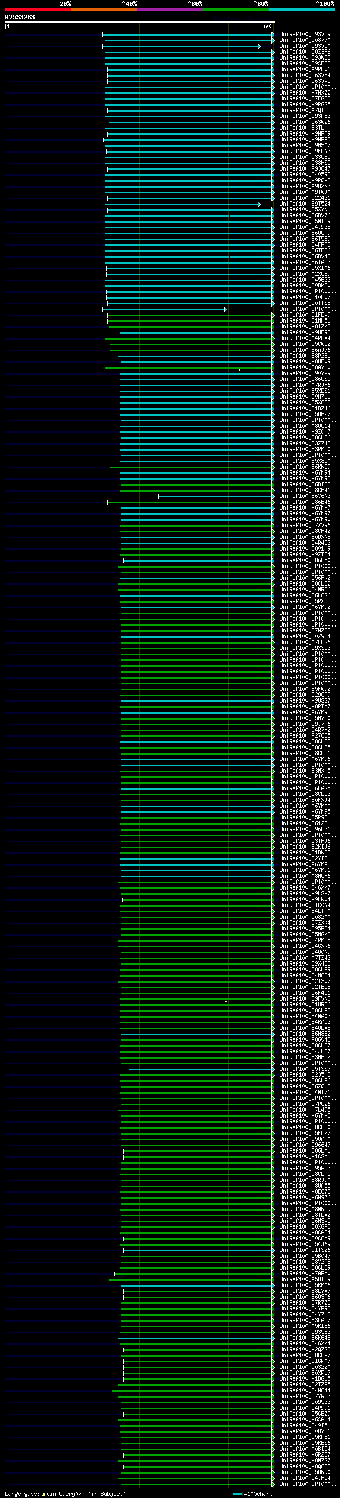The width and height of the screenshot is (340, 1498).
Task: Open hit UniRef100_A4RUV4
Action: point(305,338)
